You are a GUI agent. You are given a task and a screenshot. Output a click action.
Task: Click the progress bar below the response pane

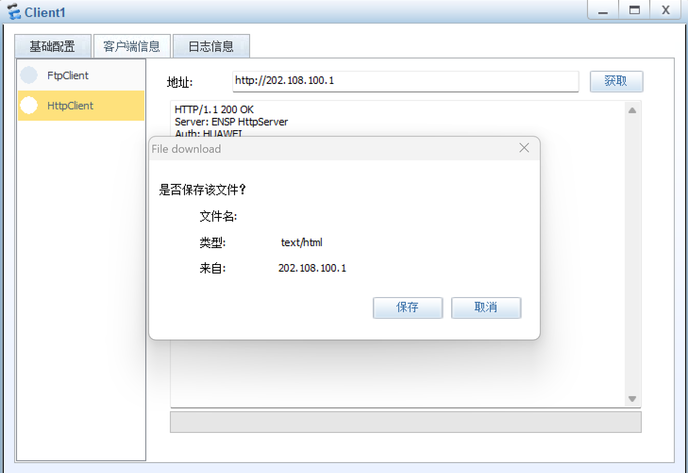coord(405,422)
